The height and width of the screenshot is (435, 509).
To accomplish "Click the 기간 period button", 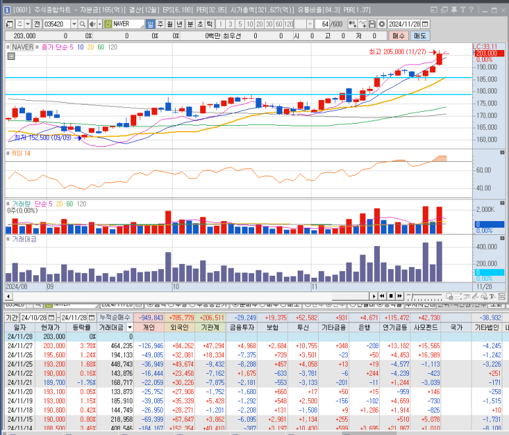I will point(12,318).
